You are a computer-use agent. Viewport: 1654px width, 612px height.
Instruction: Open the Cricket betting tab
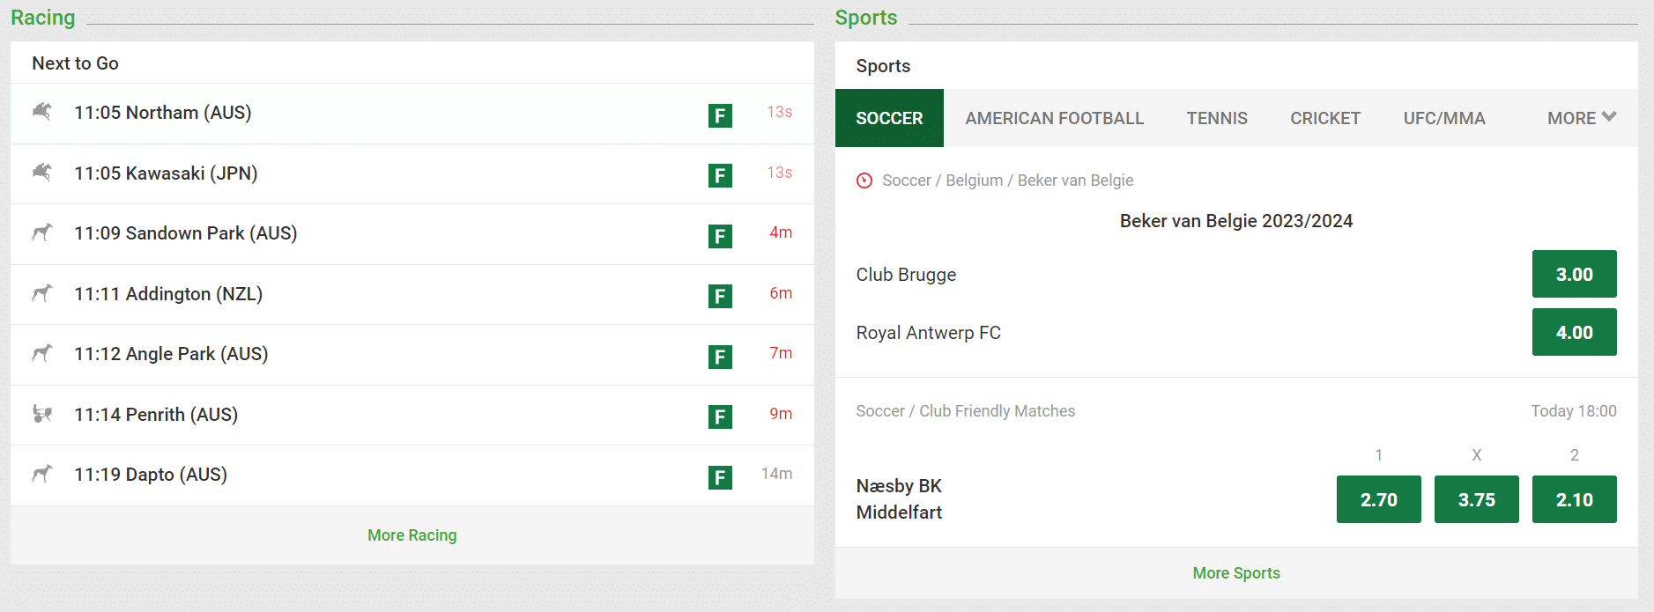click(1325, 117)
